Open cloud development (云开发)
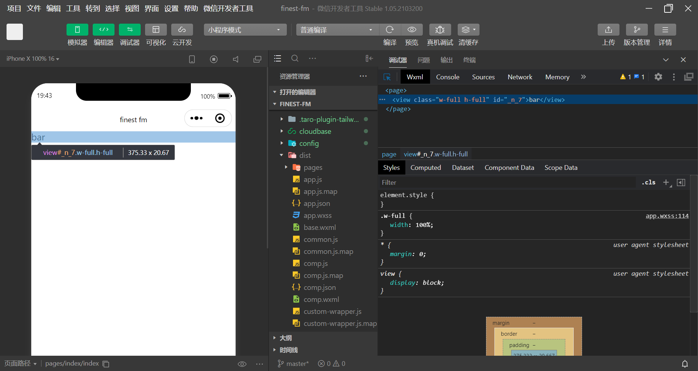 (x=182, y=30)
